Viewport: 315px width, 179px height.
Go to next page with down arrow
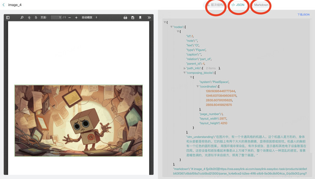(x=36, y=18)
